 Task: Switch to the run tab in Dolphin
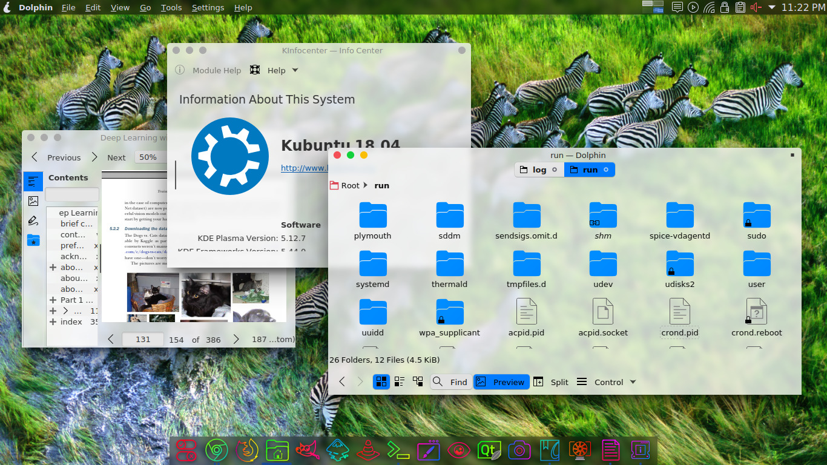coord(590,170)
